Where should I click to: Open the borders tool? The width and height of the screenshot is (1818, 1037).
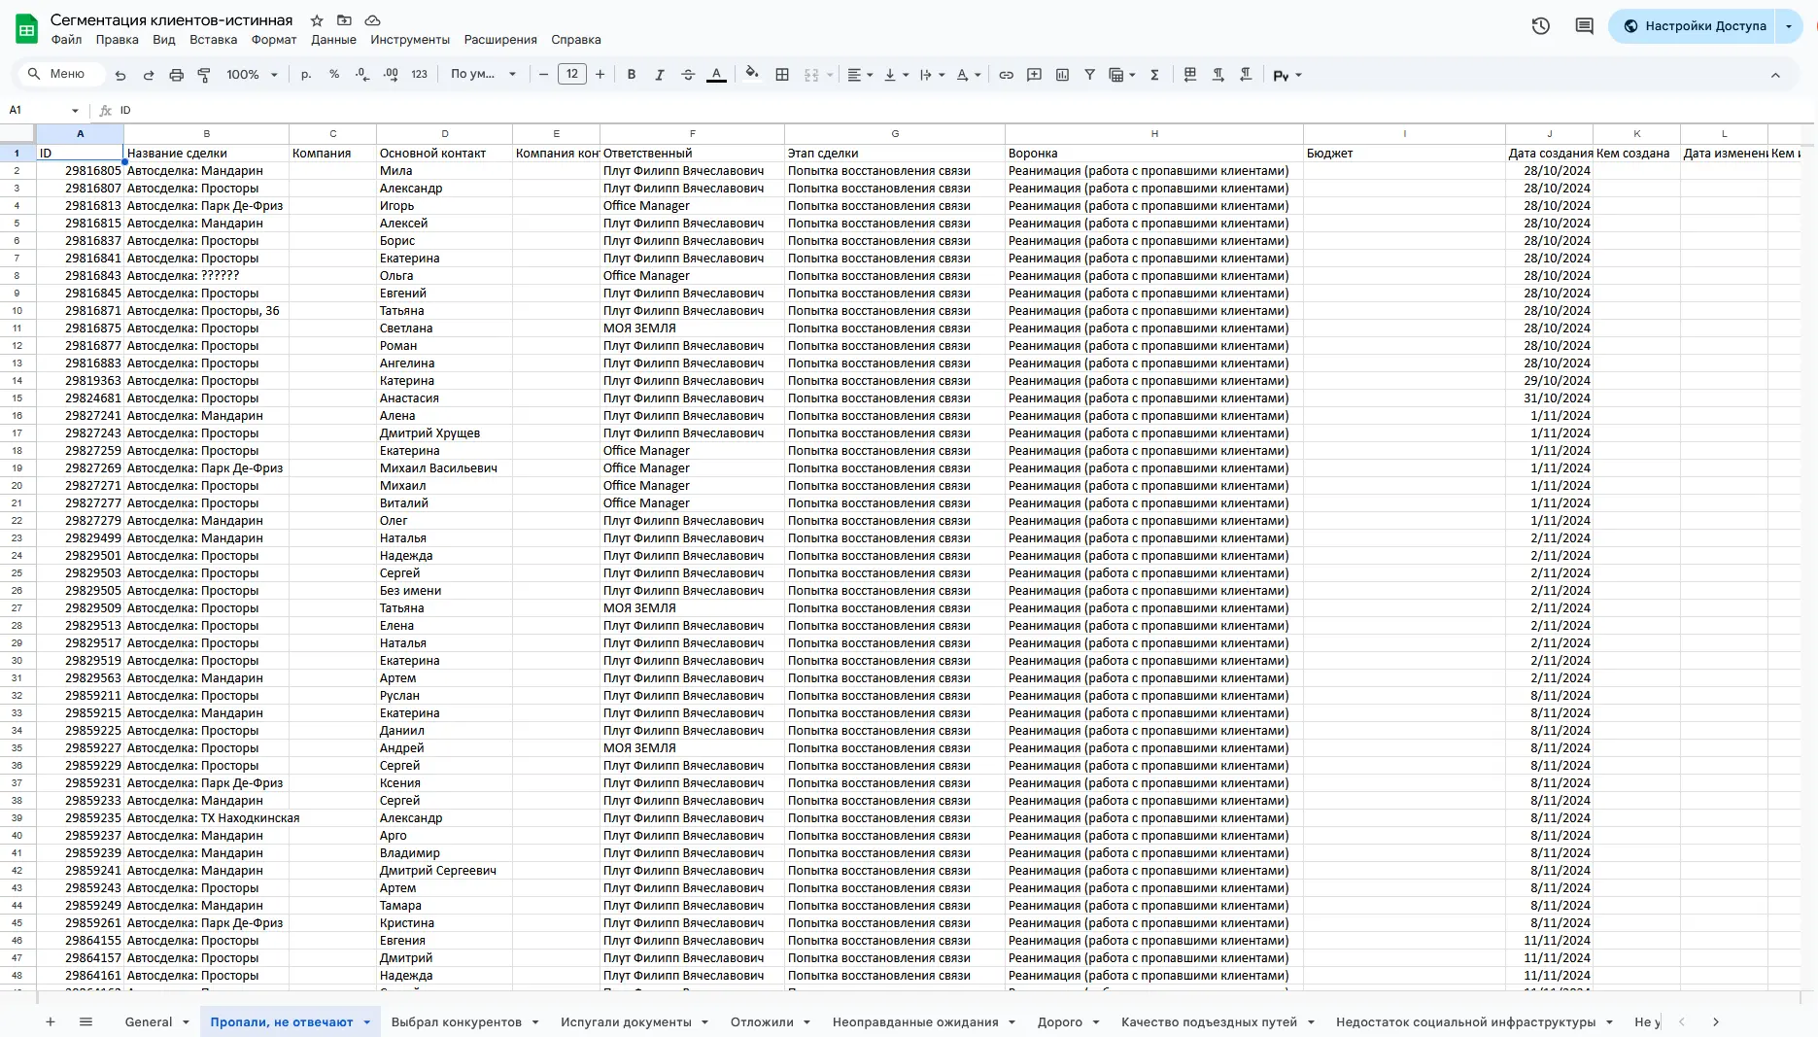[x=781, y=75]
